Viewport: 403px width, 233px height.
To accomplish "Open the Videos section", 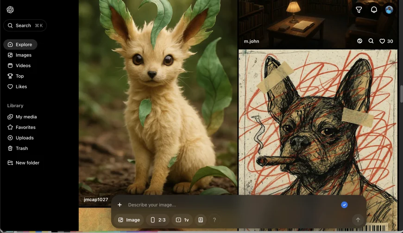I will click(x=19, y=66).
